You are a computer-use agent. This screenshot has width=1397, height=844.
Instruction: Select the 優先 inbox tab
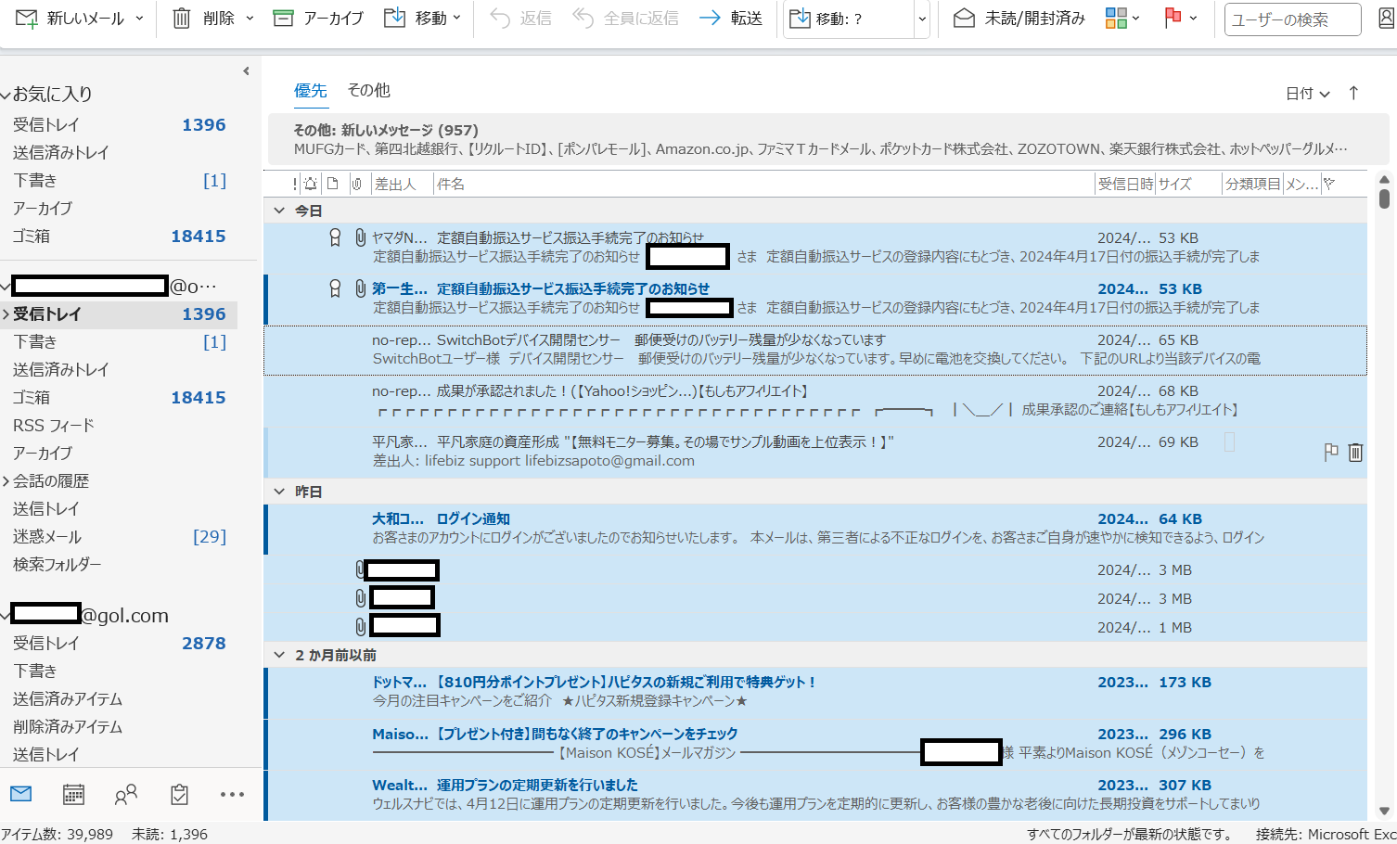[x=311, y=90]
